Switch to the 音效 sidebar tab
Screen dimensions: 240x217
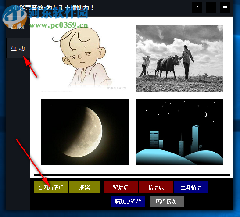tap(18, 27)
